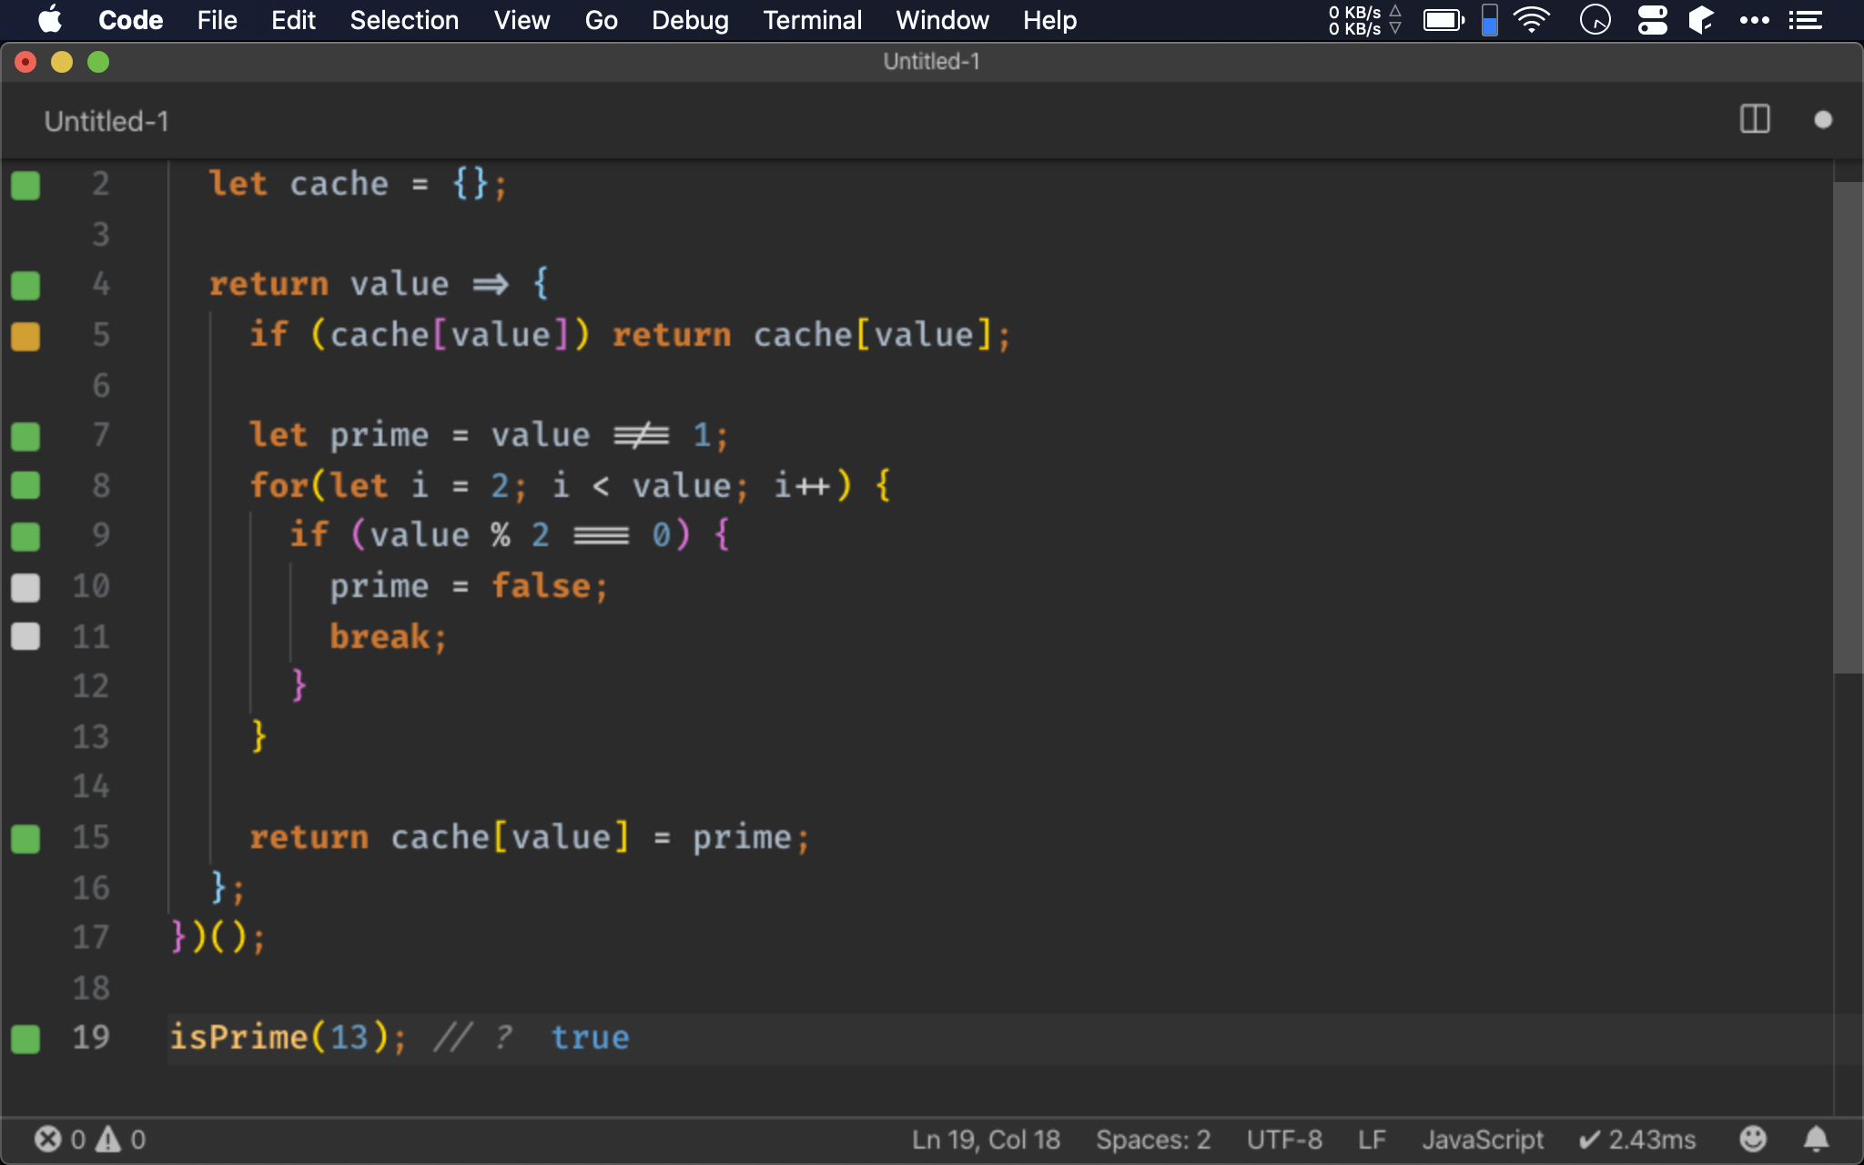Open macOS Notification Center list icon

(x=1805, y=20)
